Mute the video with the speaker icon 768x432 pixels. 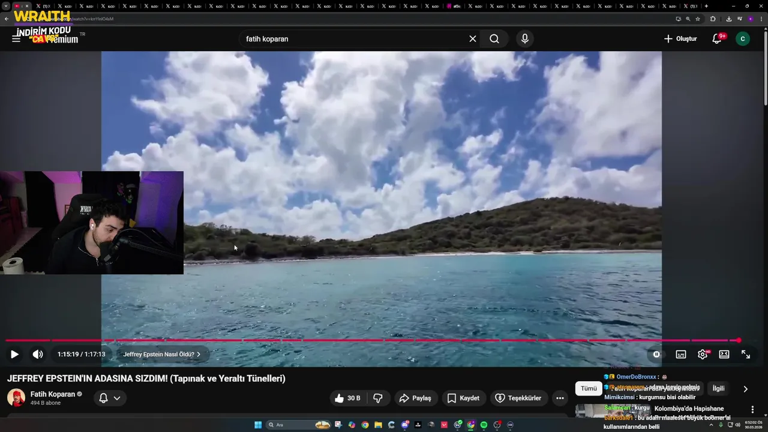point(38,355)
